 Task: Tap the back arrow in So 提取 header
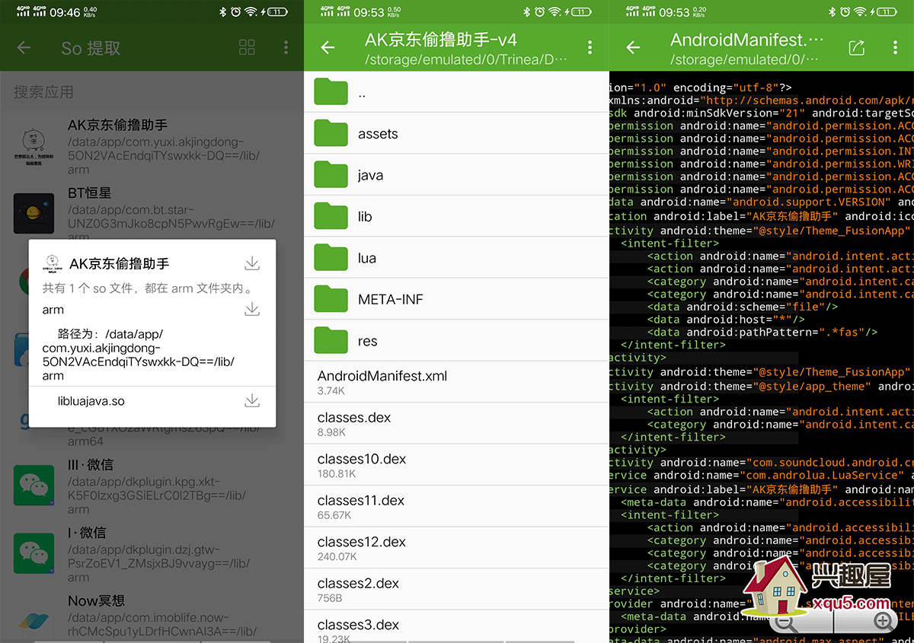pyautogui.click(x=24, y=48)
